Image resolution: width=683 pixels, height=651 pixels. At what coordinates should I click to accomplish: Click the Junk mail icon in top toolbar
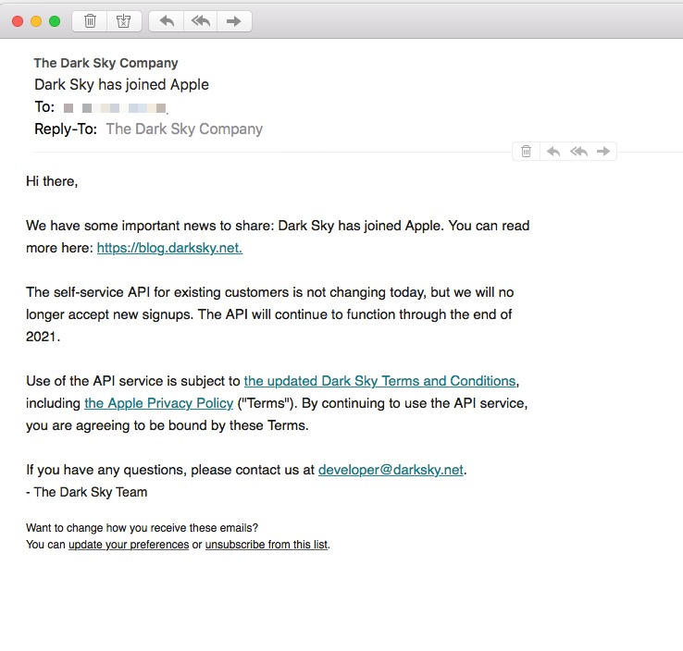(x=124, y=21)
